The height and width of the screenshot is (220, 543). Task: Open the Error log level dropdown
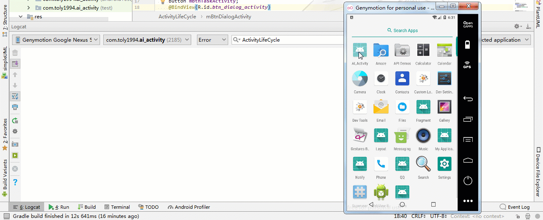(212, 40)
